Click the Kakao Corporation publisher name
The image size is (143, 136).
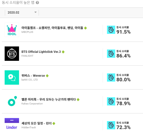32,104
